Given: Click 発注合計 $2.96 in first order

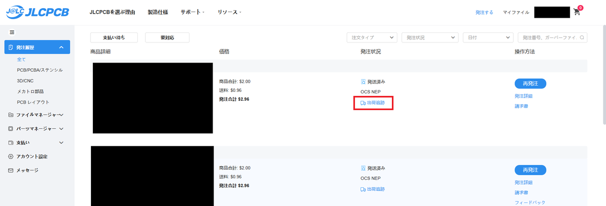Looking at the screenshot, I should (x=234, y=99).
